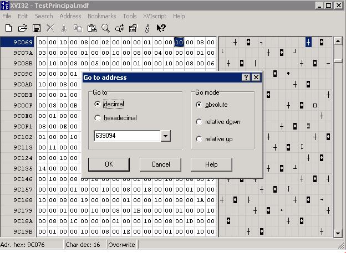The image size is (346, 253).
Task: Click the hex byte 1A in row 9C168
Action: click(200, 200)
